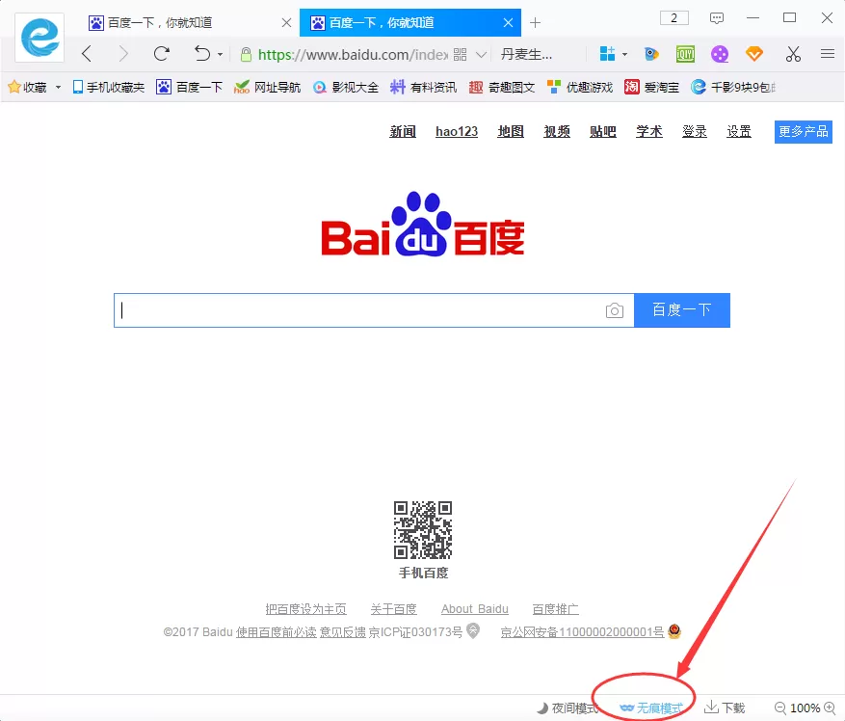
Task: Select the scissors screenshot tool
Action: pyautogui.click(x=793, y=54)
